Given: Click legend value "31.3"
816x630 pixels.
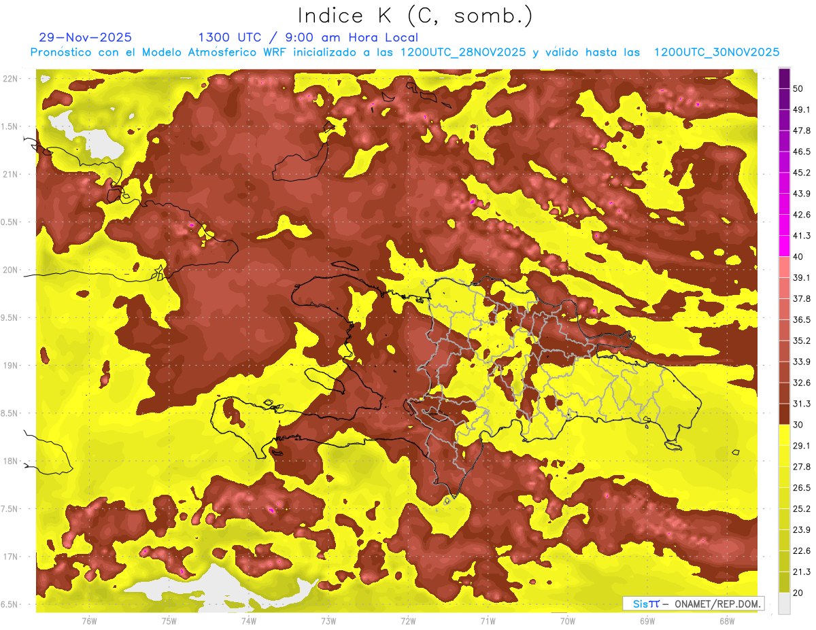Looking at the screenshot, I should click(801, 404).
